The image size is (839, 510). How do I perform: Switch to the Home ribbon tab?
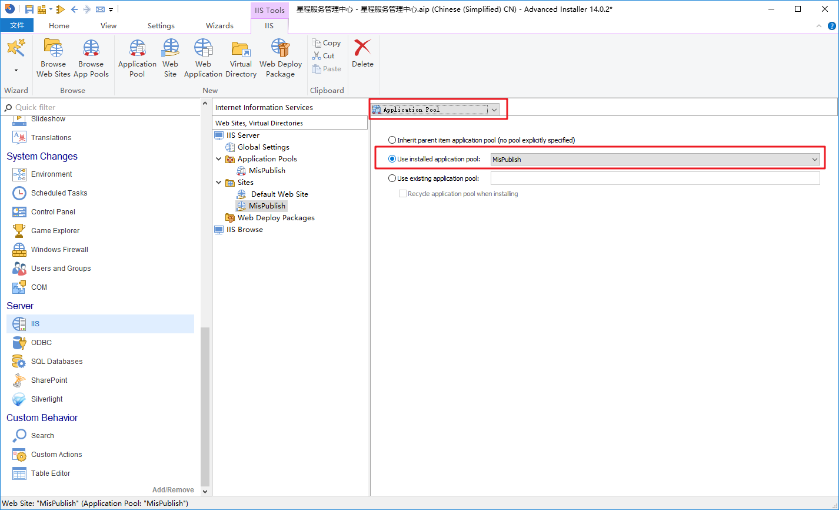point(59,26)
